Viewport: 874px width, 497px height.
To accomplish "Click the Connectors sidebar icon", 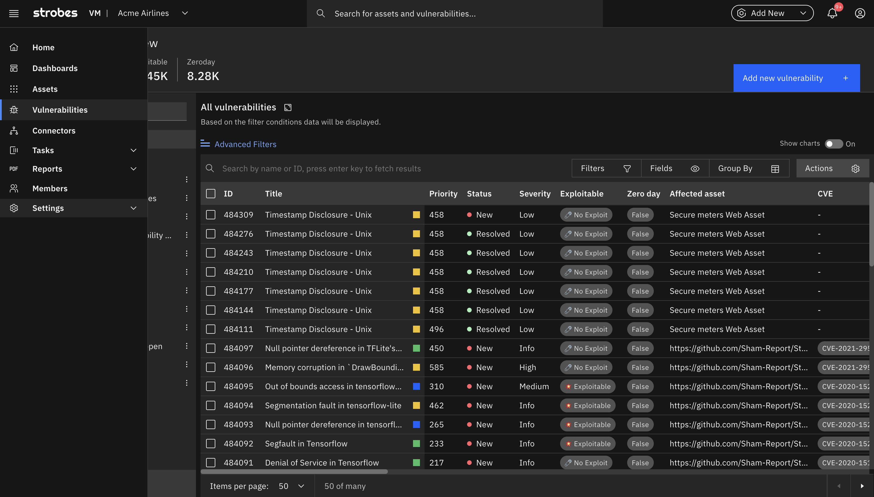I will point(14,130).
